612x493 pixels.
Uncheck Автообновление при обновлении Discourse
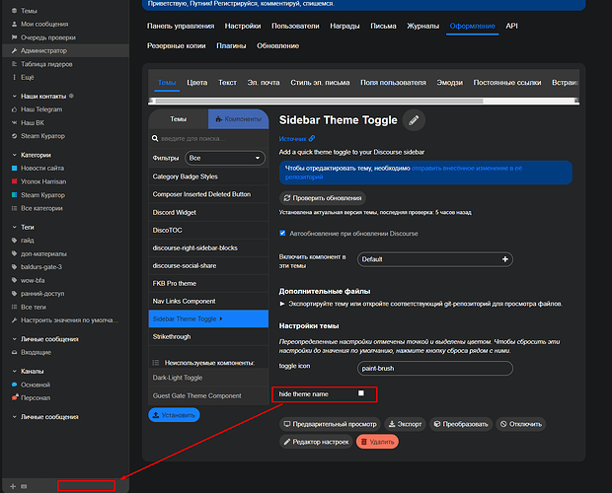pyautogui.click(x=283, y=233)
